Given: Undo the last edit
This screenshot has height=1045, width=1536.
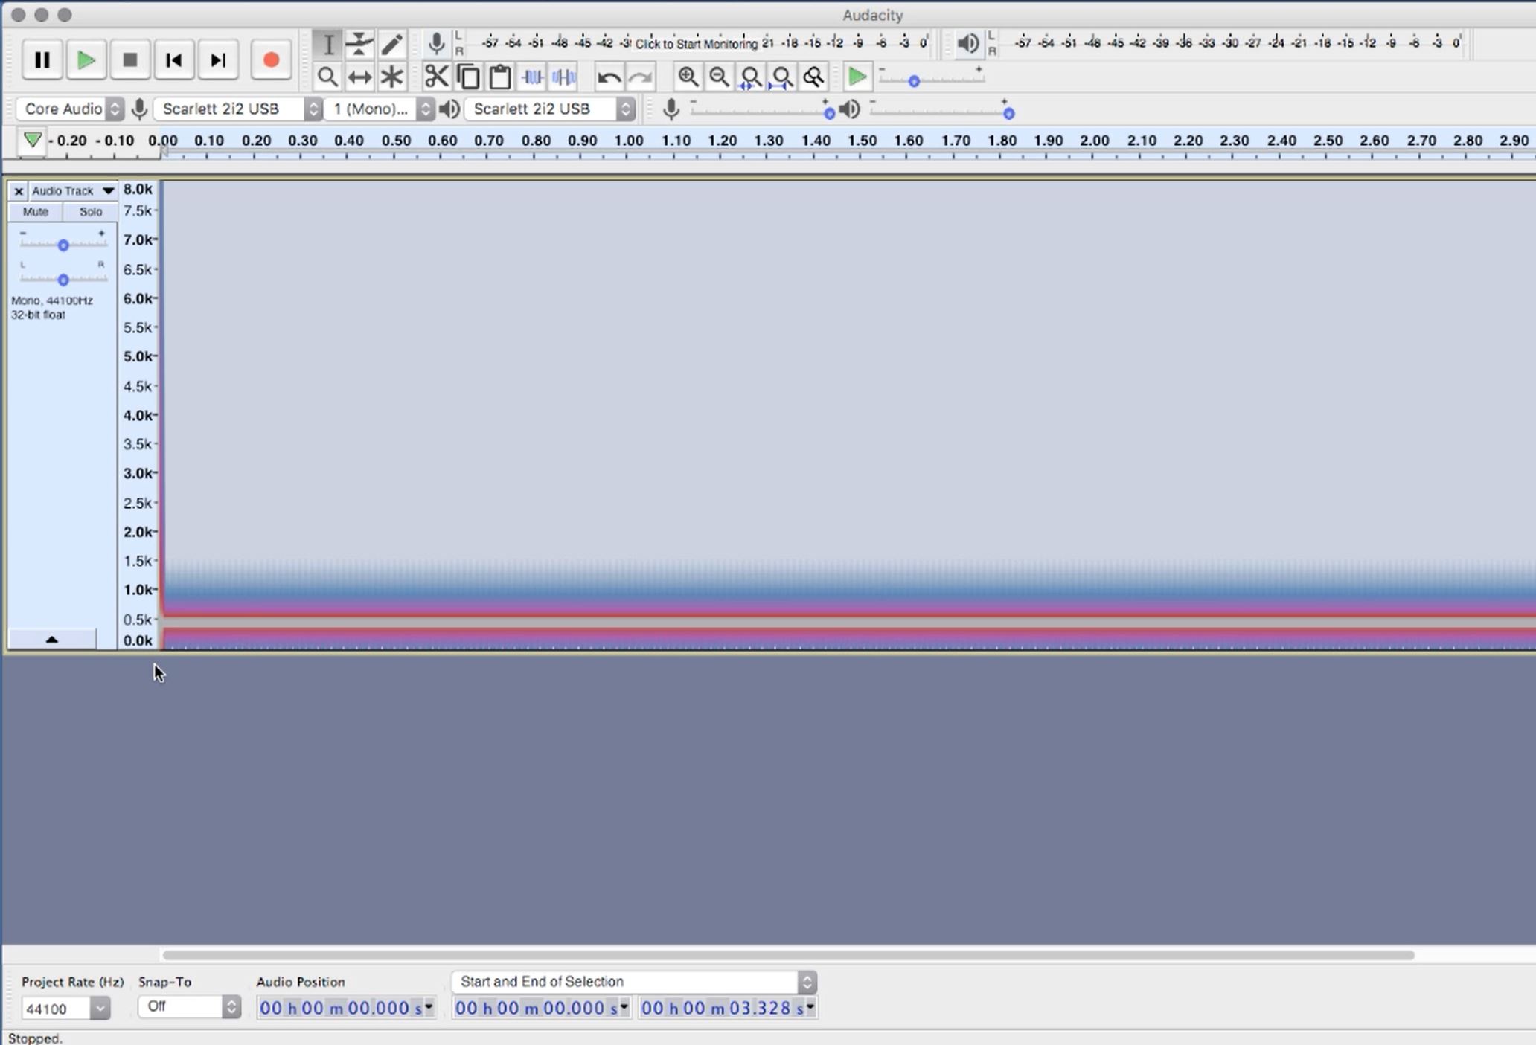Looking at the screenshot, I should pos(608,77).
